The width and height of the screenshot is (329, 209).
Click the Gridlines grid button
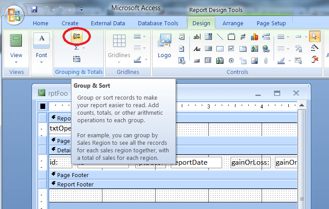click(119, 41)
